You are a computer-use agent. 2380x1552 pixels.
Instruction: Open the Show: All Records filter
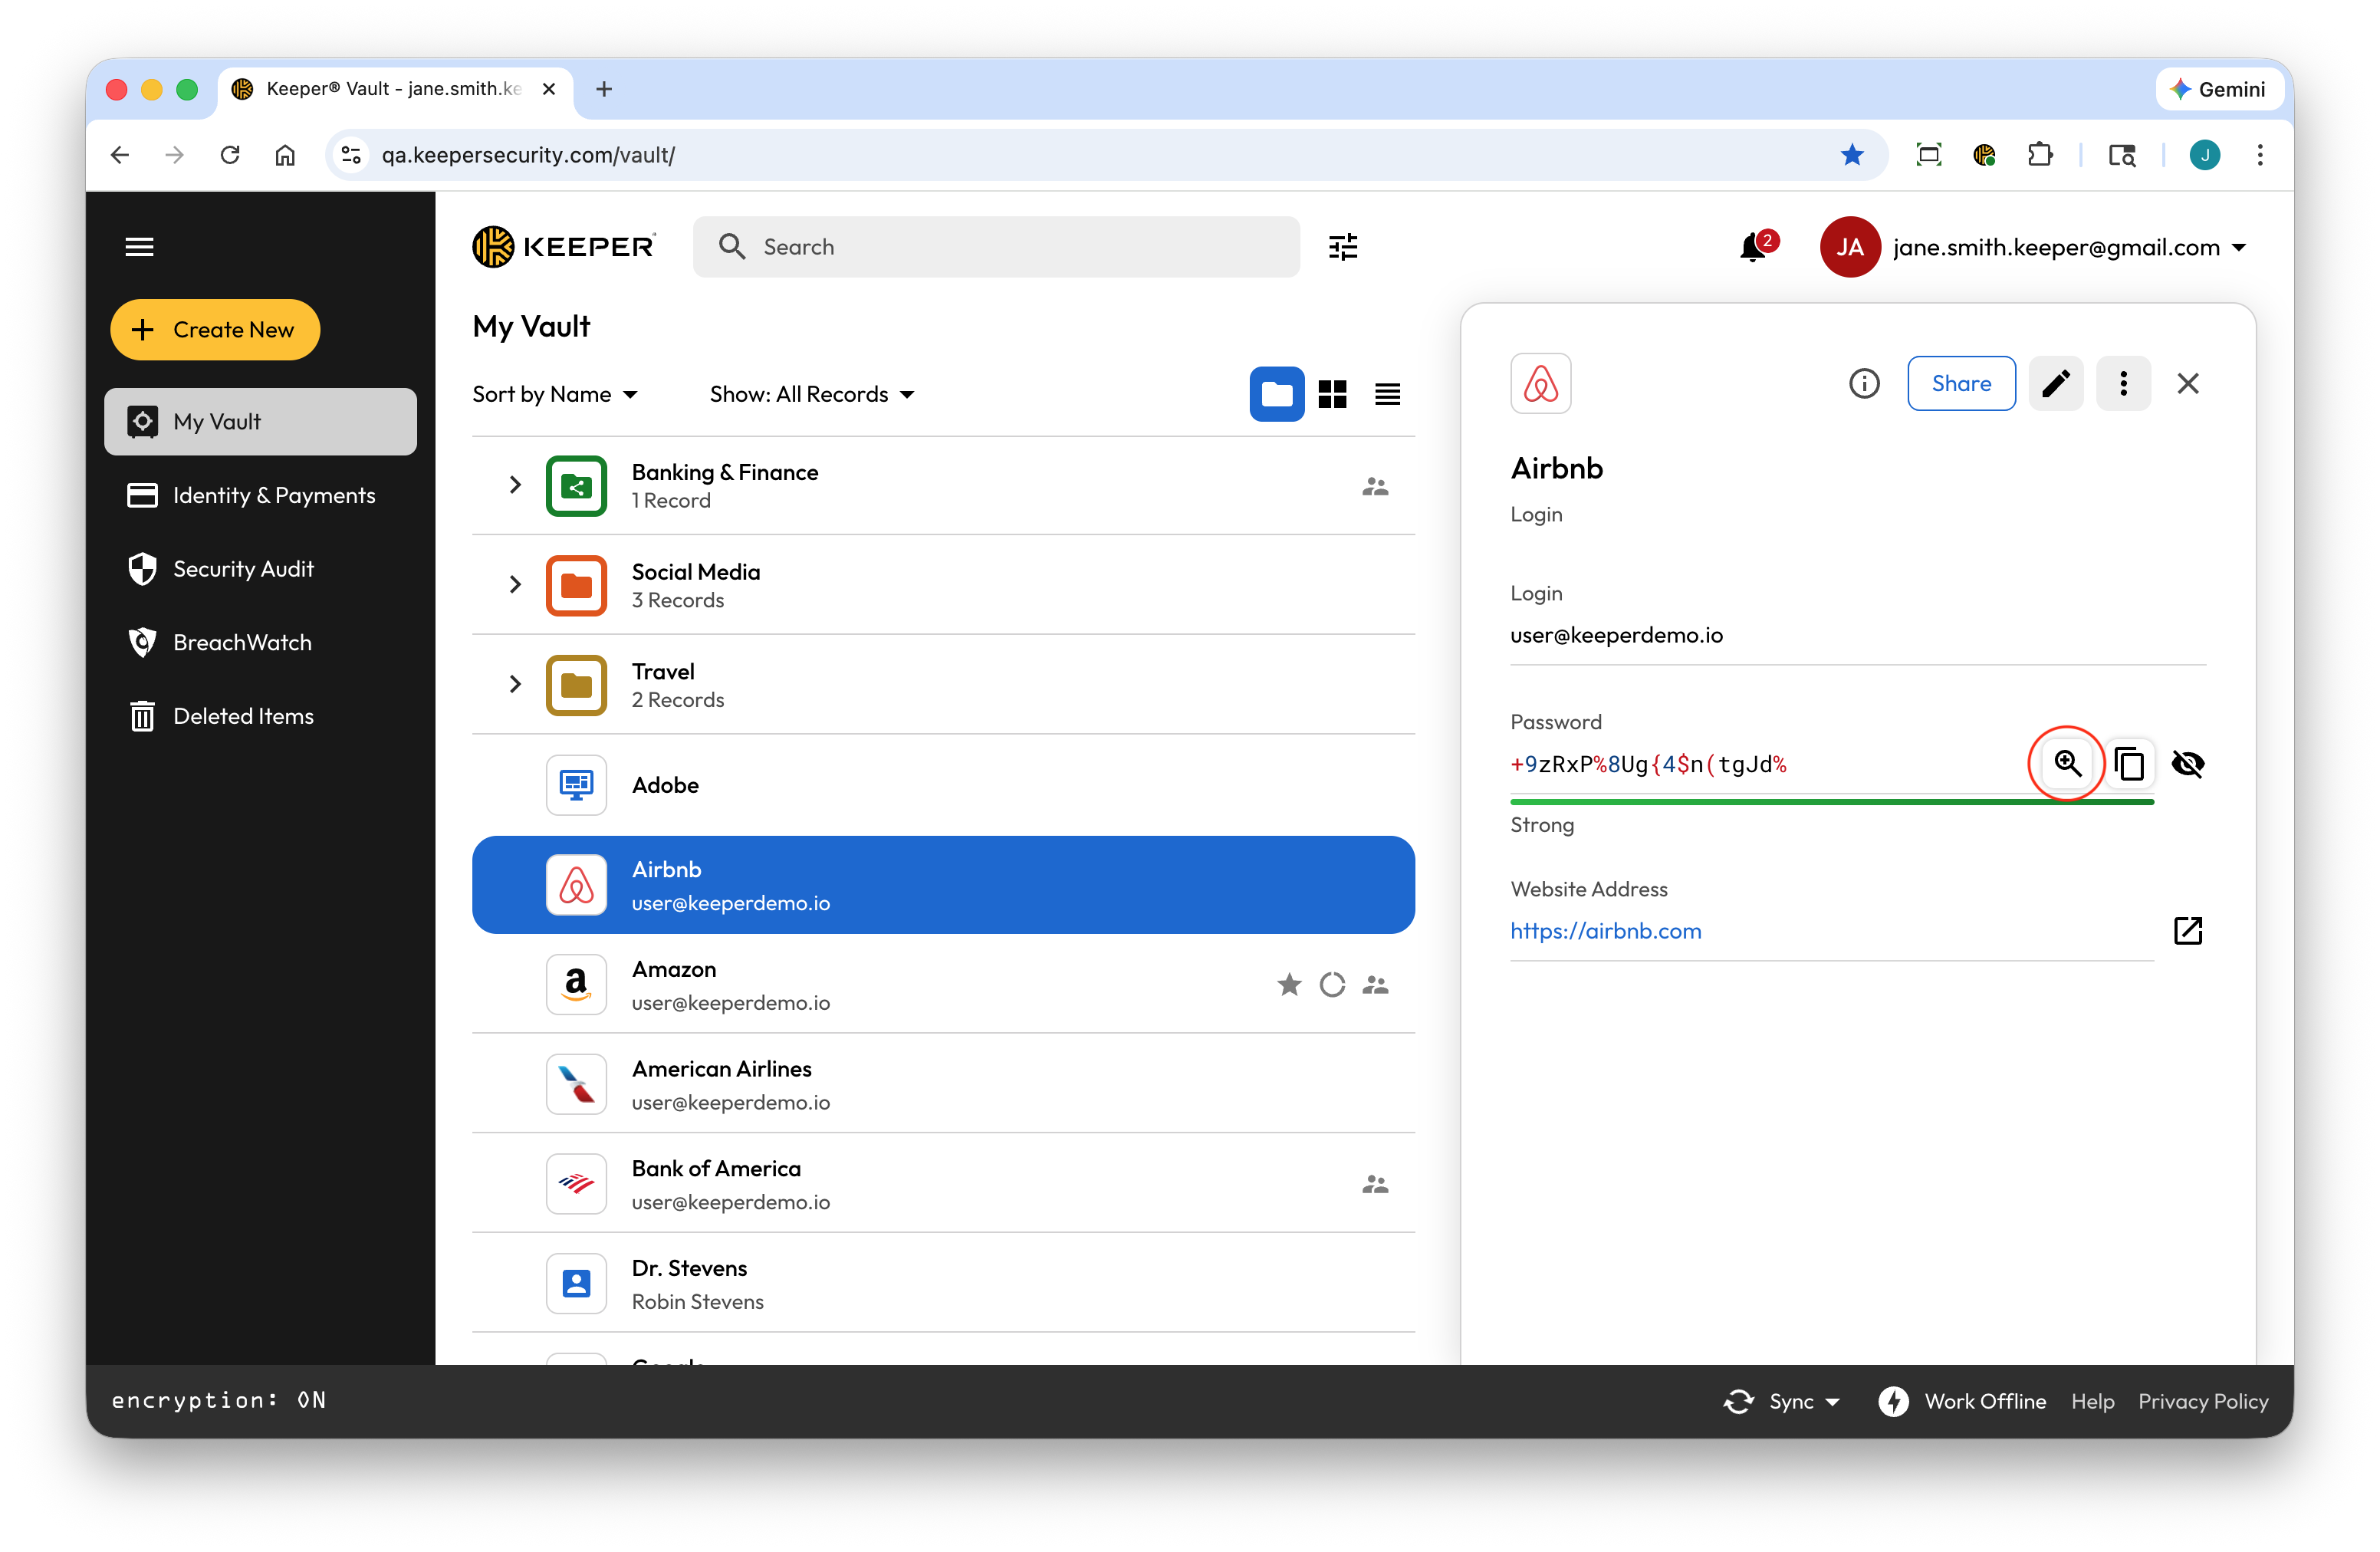[811, 394]
